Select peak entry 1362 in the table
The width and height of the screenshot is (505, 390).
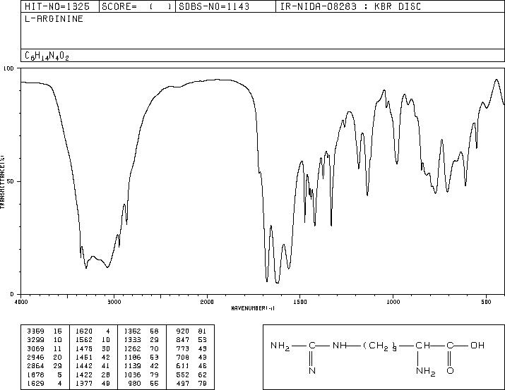point(141,331)
